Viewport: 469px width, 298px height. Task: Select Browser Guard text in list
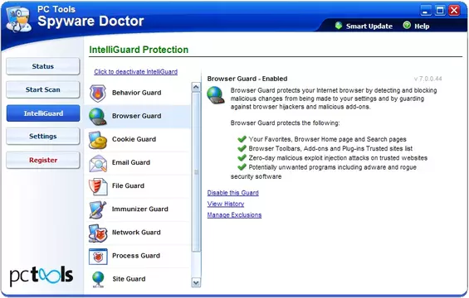(137, 116)
